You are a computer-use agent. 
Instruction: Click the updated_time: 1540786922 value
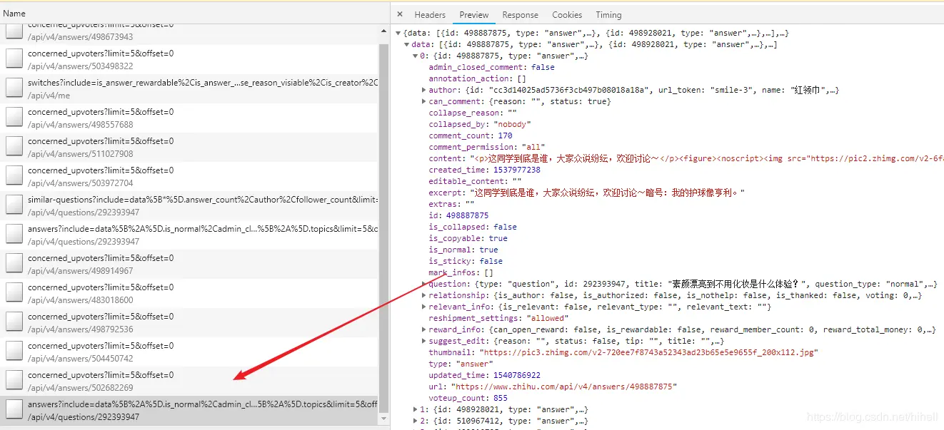(517, 375)
